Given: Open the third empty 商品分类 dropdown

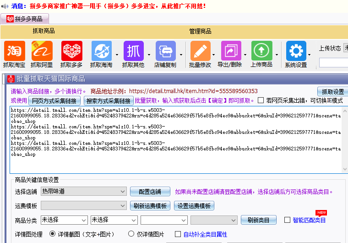Looking at the screenshot, I should (164, 220).
